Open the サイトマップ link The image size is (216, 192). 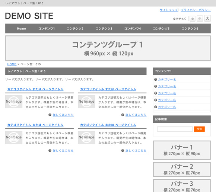[169, 10]
